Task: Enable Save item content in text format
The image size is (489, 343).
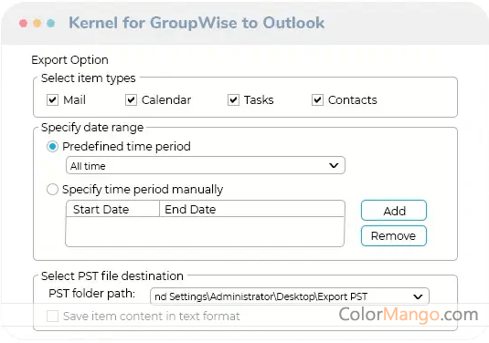Action: point(52,317)
